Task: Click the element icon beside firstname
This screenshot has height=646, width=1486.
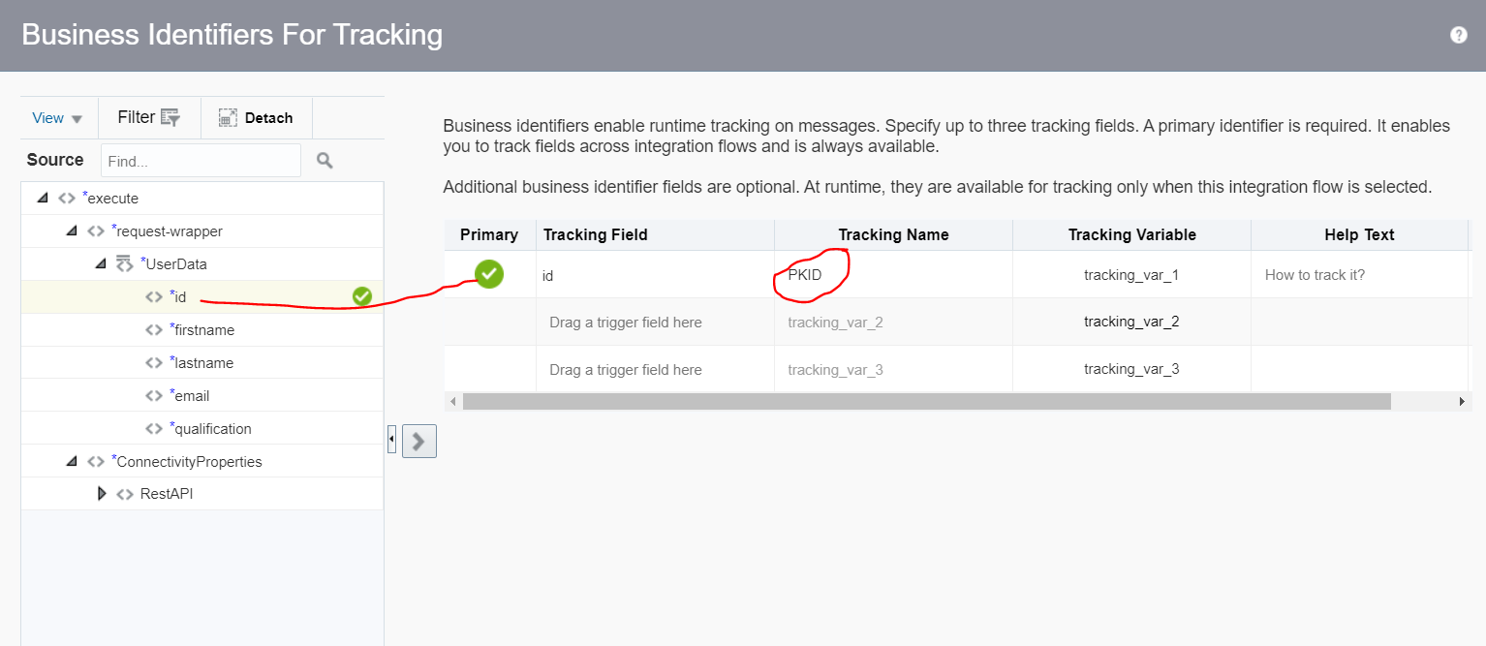Action: [153, 329]
